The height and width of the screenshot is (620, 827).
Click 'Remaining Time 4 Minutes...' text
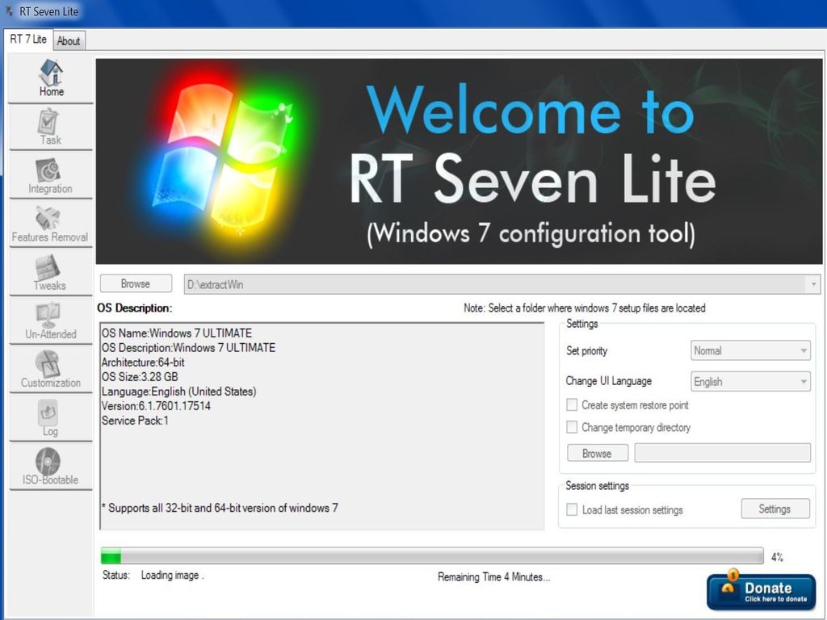(x=493, y=576)
